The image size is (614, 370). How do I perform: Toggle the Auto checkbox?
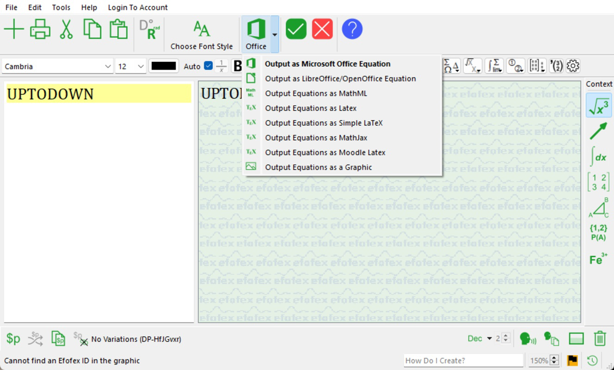(208, 66)
